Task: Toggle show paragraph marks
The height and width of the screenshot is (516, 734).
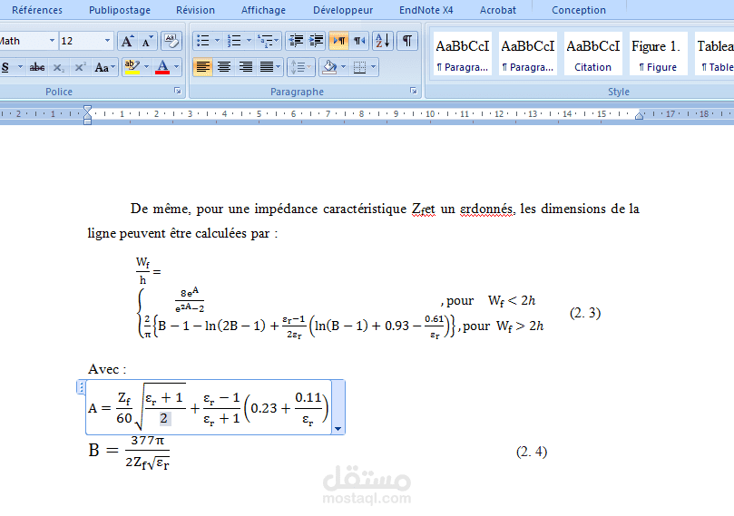Action: click(407, 41)
